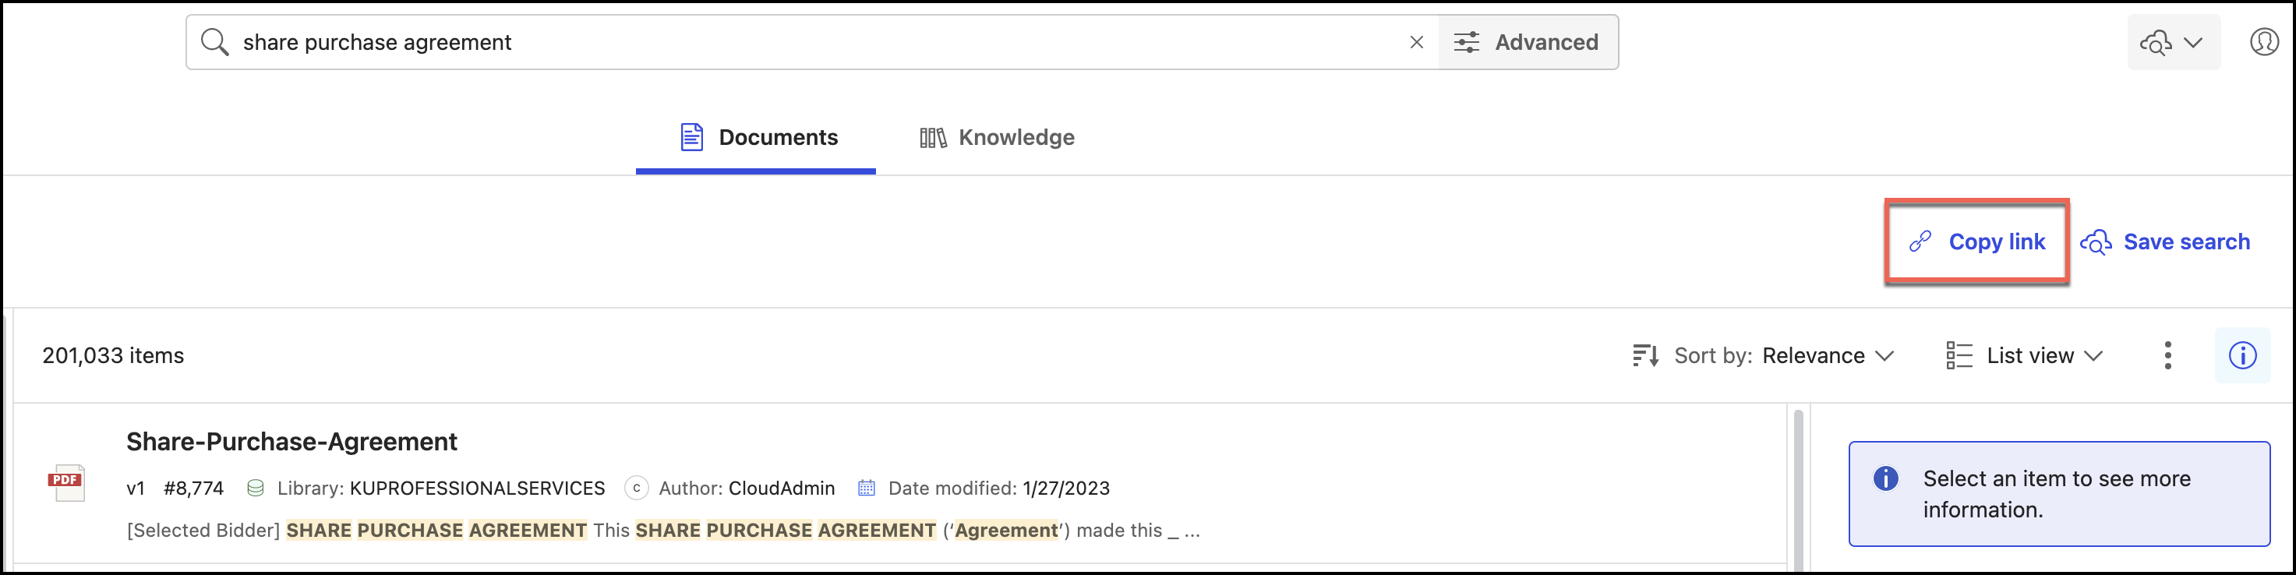
Task: Click the sort order icon
Action: [1645, 356]
